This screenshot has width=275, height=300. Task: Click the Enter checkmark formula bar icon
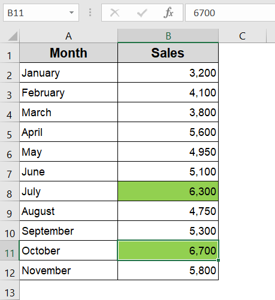point(142,13)
